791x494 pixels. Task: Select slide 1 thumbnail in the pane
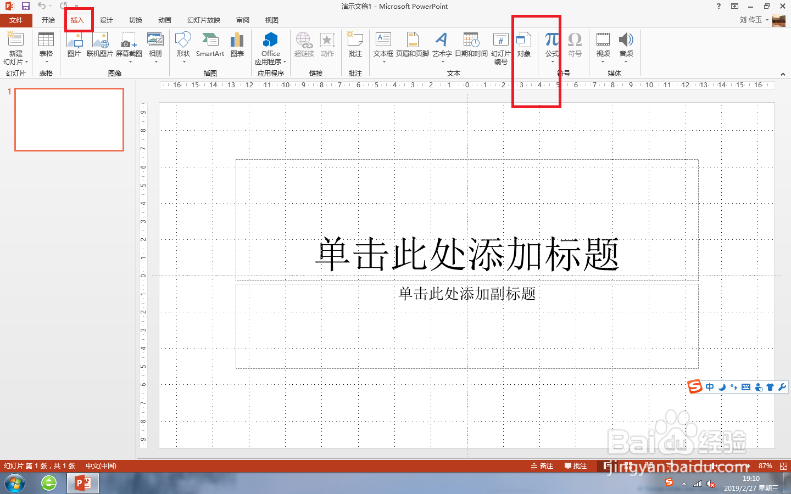(69, 120)
